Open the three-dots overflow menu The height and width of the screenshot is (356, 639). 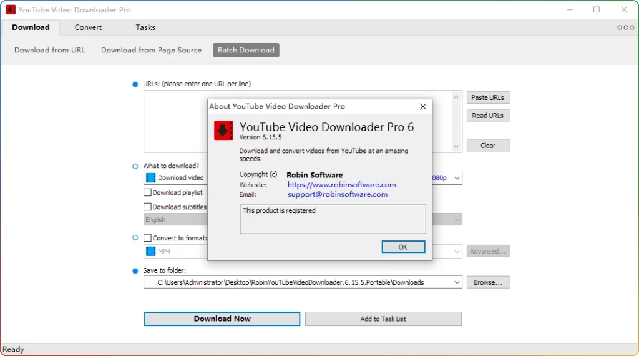pyautogui.click(x=625, y=27)
